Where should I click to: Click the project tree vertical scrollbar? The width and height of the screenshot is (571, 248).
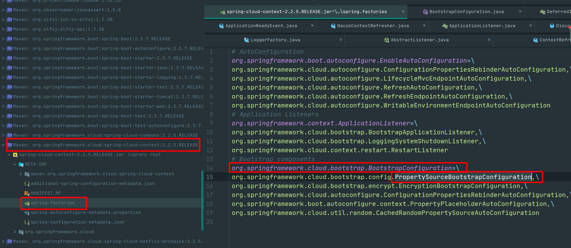click(202, 200)
